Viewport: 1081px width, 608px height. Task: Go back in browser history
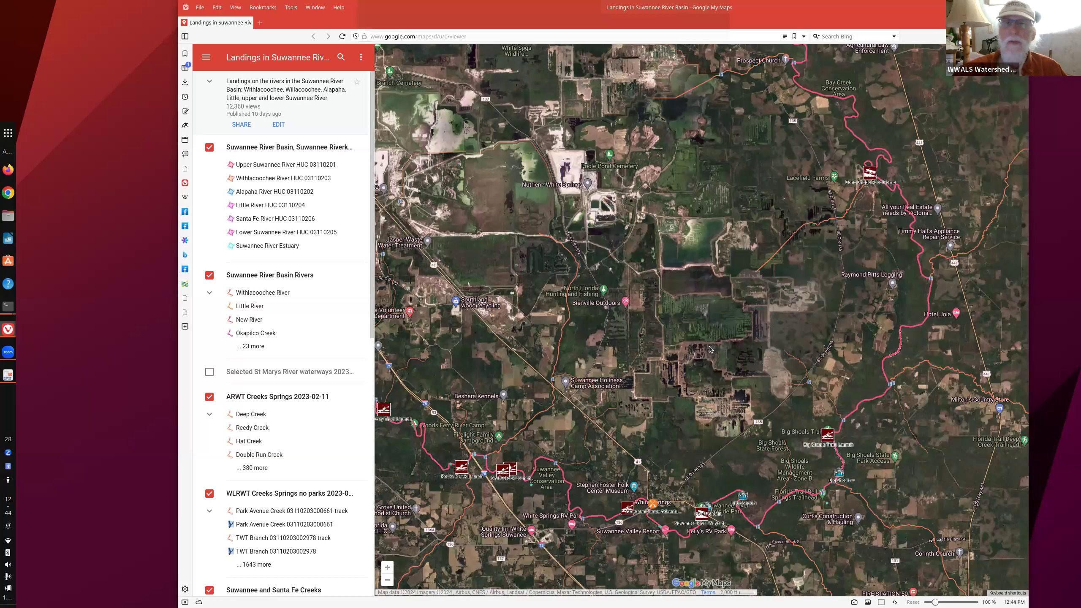pyautogui.click(x=313, y=36)
